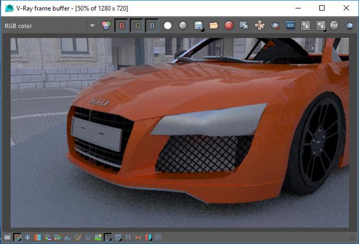
Task: Open the RGB color channel dropdown
Action: (x=92, y=25)
